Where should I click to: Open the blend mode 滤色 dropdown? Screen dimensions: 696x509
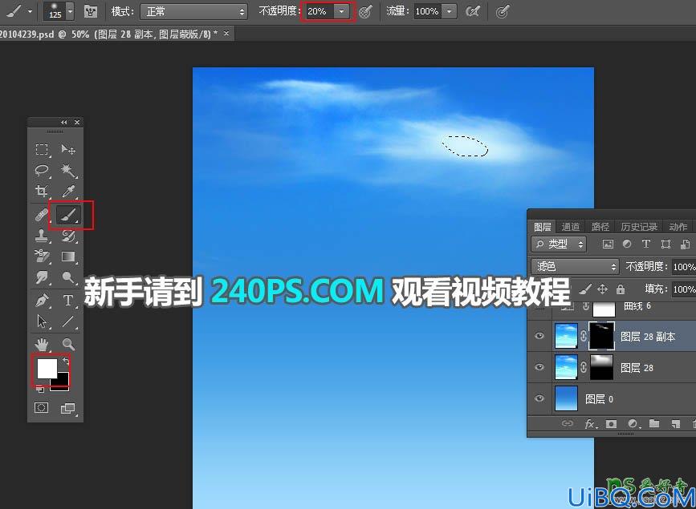click(575, 266)
